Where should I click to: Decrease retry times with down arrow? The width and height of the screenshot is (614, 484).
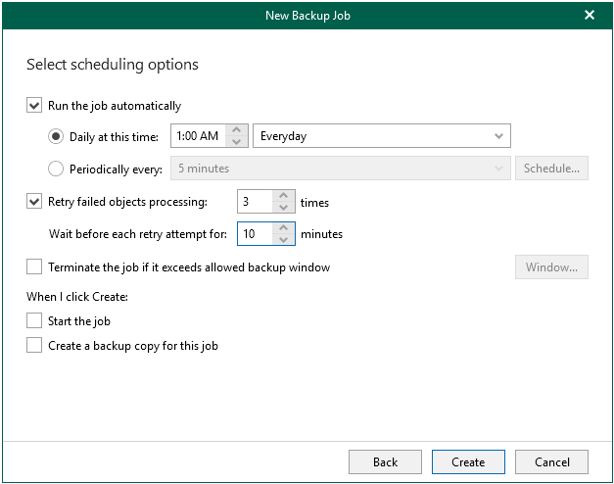pos(284,207)
